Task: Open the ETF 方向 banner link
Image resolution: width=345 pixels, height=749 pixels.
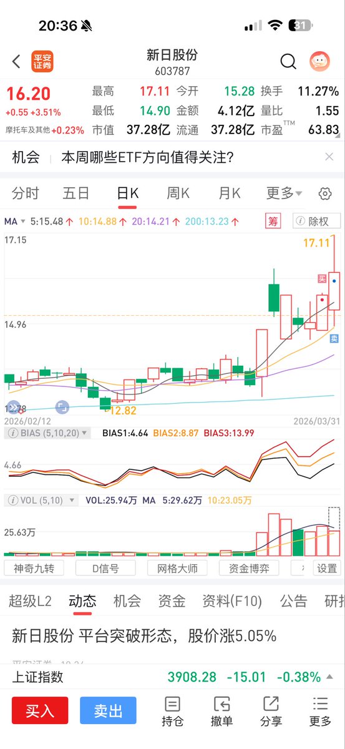Action: coord(148,157)
